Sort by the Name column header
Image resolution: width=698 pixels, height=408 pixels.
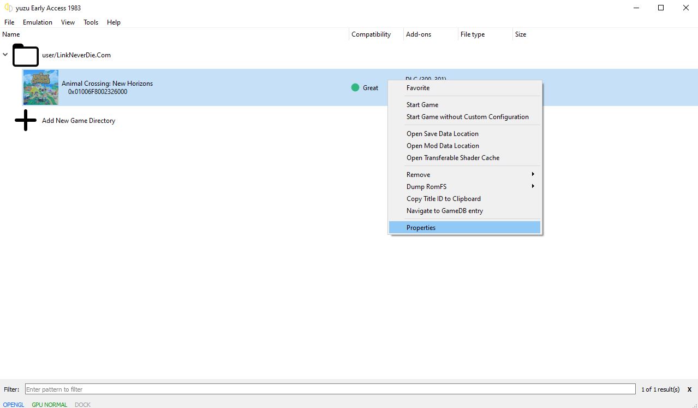175,34
